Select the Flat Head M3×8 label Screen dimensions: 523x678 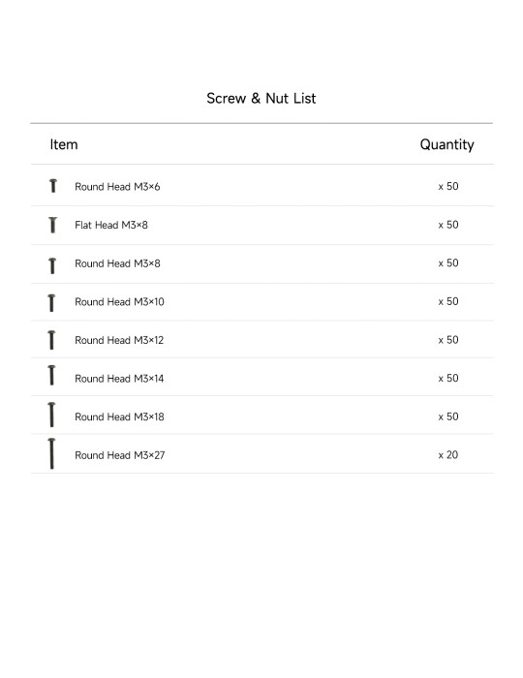pyautogui.click(x=111, y=225)
